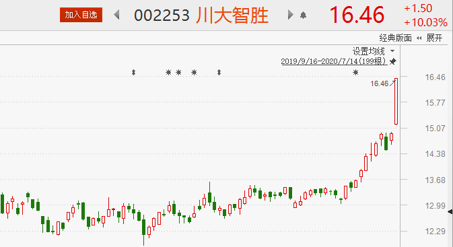Click the double-arrow collapse icon beside 展开
Viewport: 453px width, 247px height.
[x=419, y=38]
